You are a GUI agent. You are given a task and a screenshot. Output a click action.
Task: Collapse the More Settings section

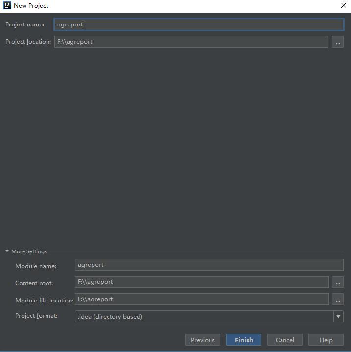(7, 251)
